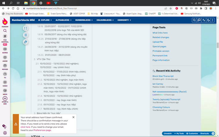
Task: Open Fandom sidebar search icon
Action: (x=5, y=30)
